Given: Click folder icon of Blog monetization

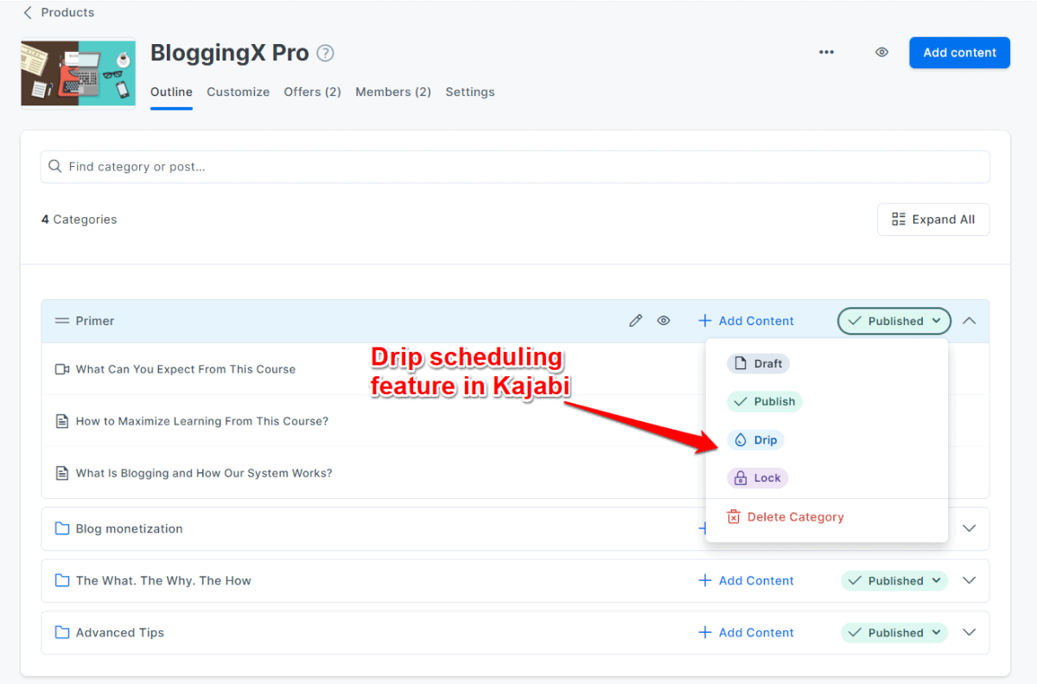Looking at the screenshot, I should tap(62, 528).
